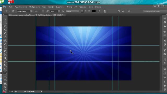Toggle the Character and Paragraph panels
This screenshot has height=94, width=167.
click(x=105, y=11)
